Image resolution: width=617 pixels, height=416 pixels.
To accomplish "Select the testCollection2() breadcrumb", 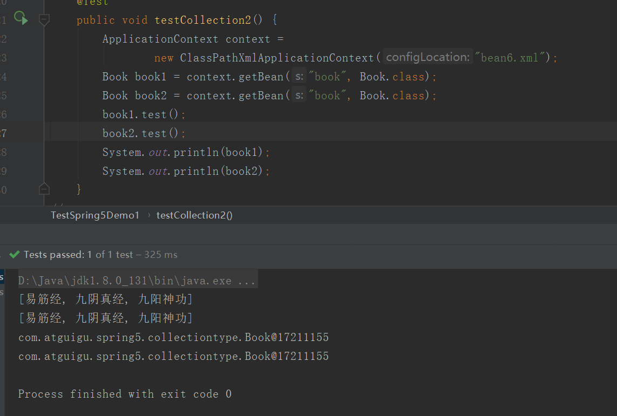I will pos(194,215).
